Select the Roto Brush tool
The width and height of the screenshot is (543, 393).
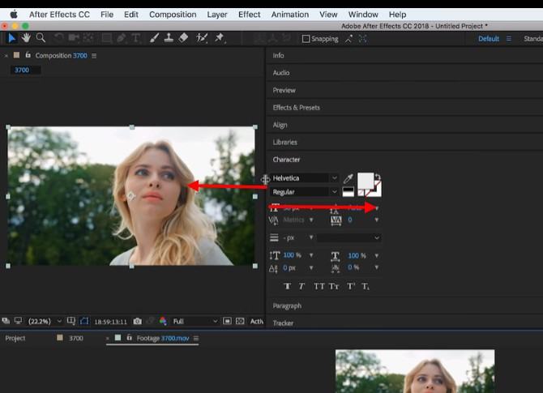point(202,38)
